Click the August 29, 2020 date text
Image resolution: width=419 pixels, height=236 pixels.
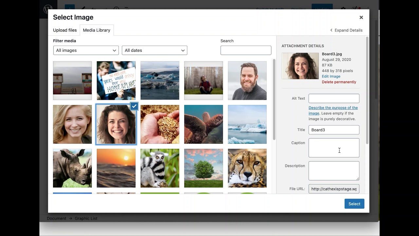(x=336, y=60)
